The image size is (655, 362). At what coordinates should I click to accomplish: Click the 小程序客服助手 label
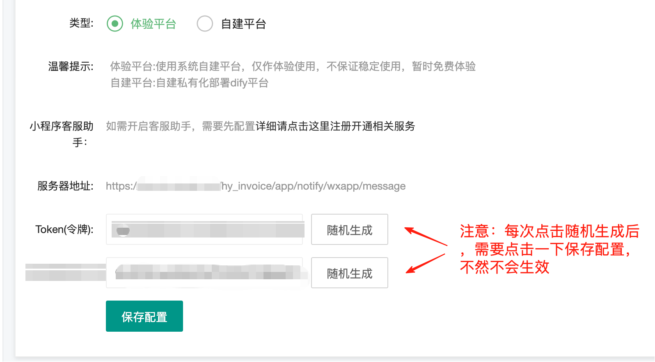tap(62, 134)
